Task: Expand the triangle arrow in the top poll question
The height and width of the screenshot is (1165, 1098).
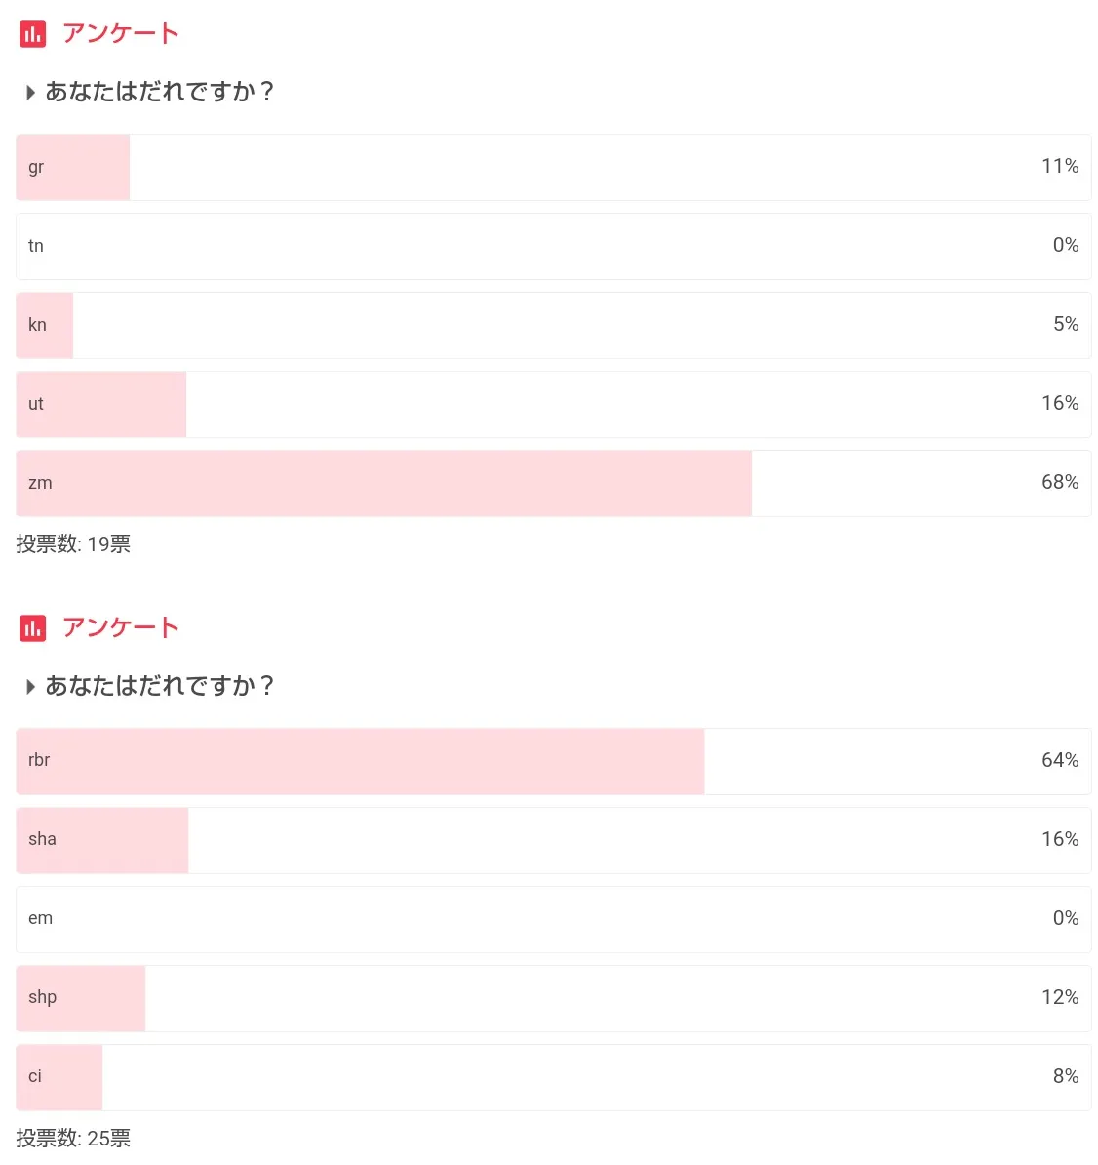Action: 30,93
